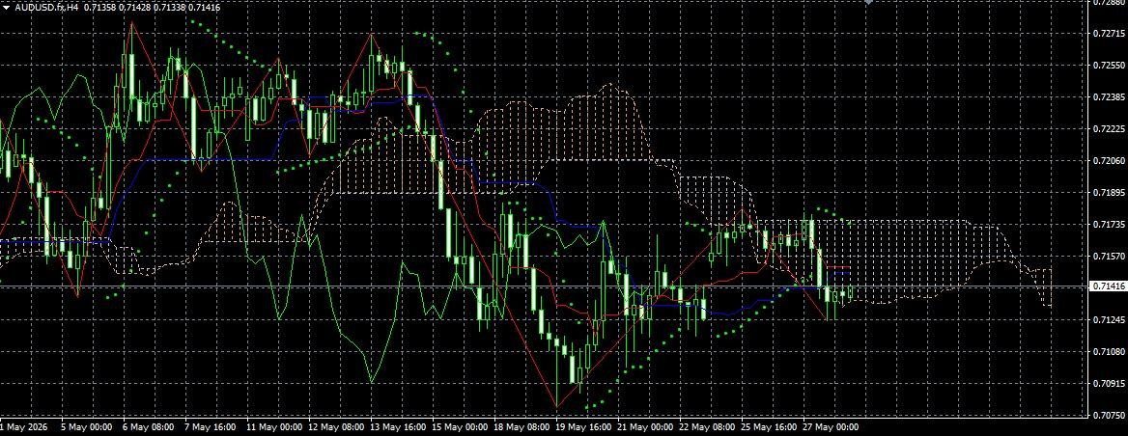Viewport: 1128px width, 436px height.
Task: Click the 7 May 16:00 time label
Action: [x=211, y=426]
